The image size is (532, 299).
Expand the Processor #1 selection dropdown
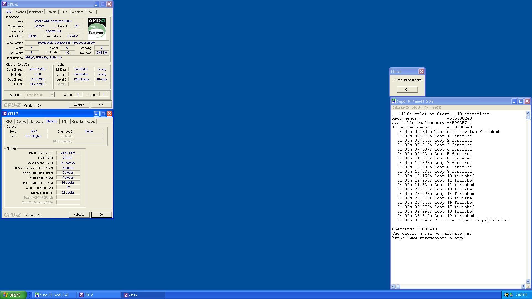pos(52,95)
